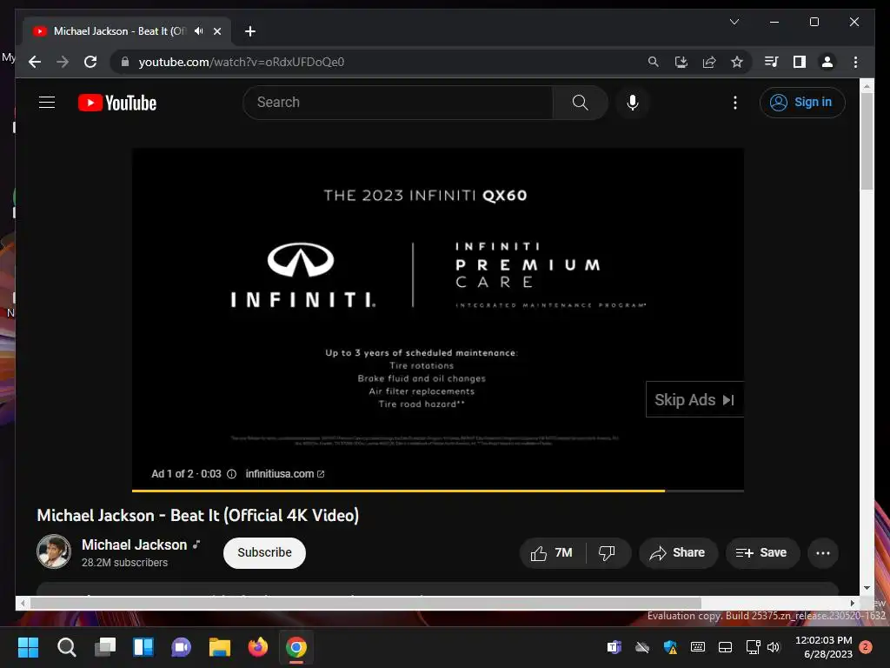Viewport: 890px width, 668px height.
Task: Share the Beat It video
Action: tap(678, 552)
